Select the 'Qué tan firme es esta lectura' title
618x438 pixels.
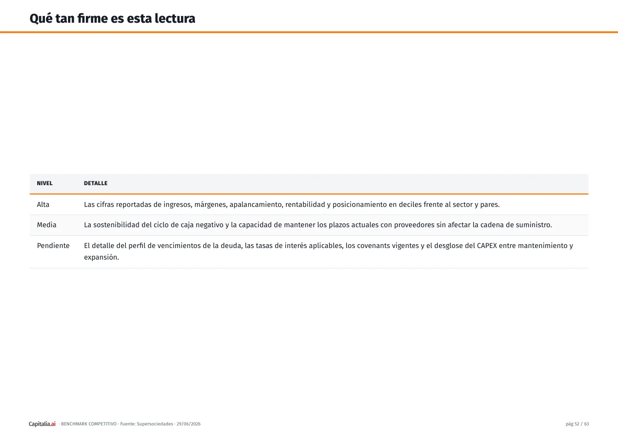pyautogui.click(x=112, y=18)
